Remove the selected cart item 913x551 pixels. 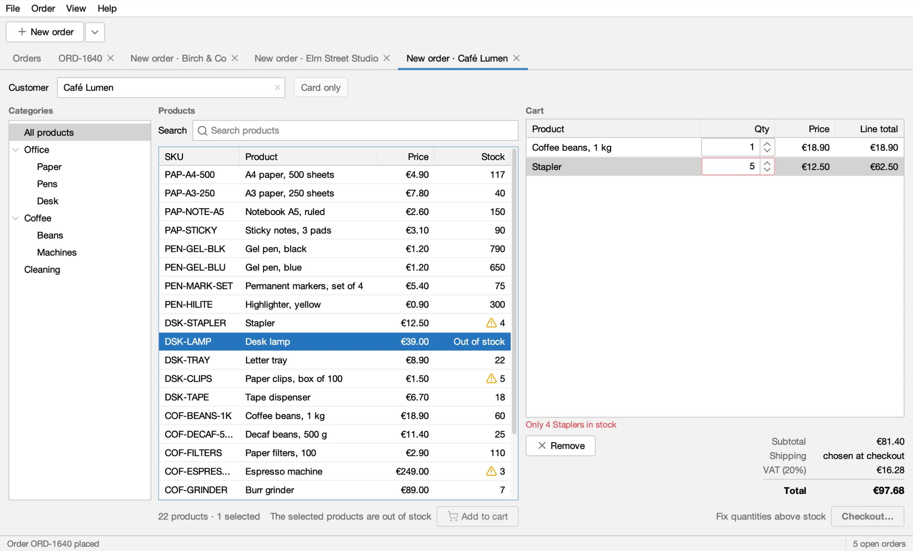pyautogui.click(x=560, y=446)
